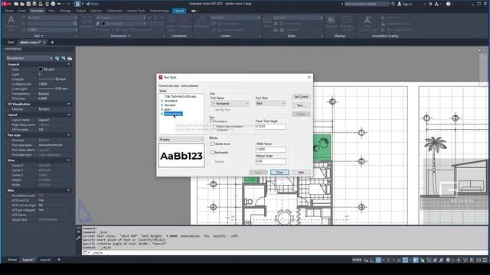Switch to the Insert ribbon tab

[22, 11]
